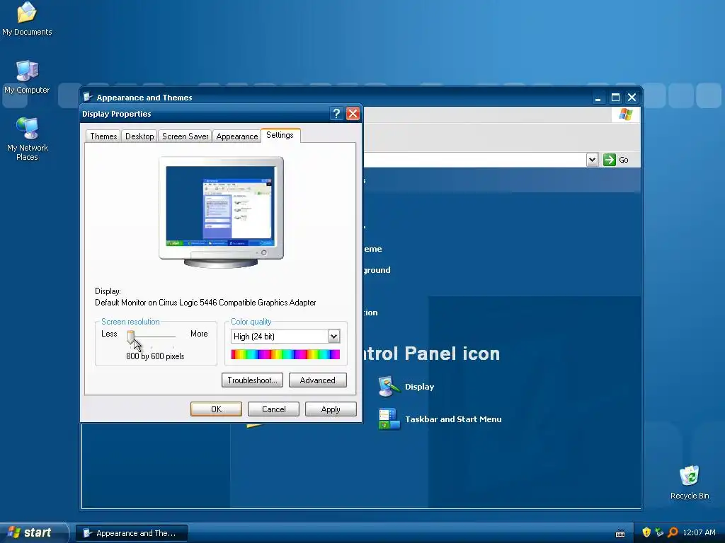Click the Taskbar and Start Menu link
This screenshot has width=725, height=543.
453,419
